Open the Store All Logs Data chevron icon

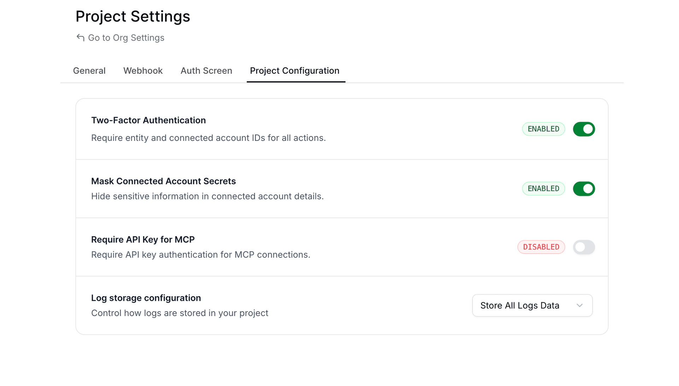tap(579, 305)
